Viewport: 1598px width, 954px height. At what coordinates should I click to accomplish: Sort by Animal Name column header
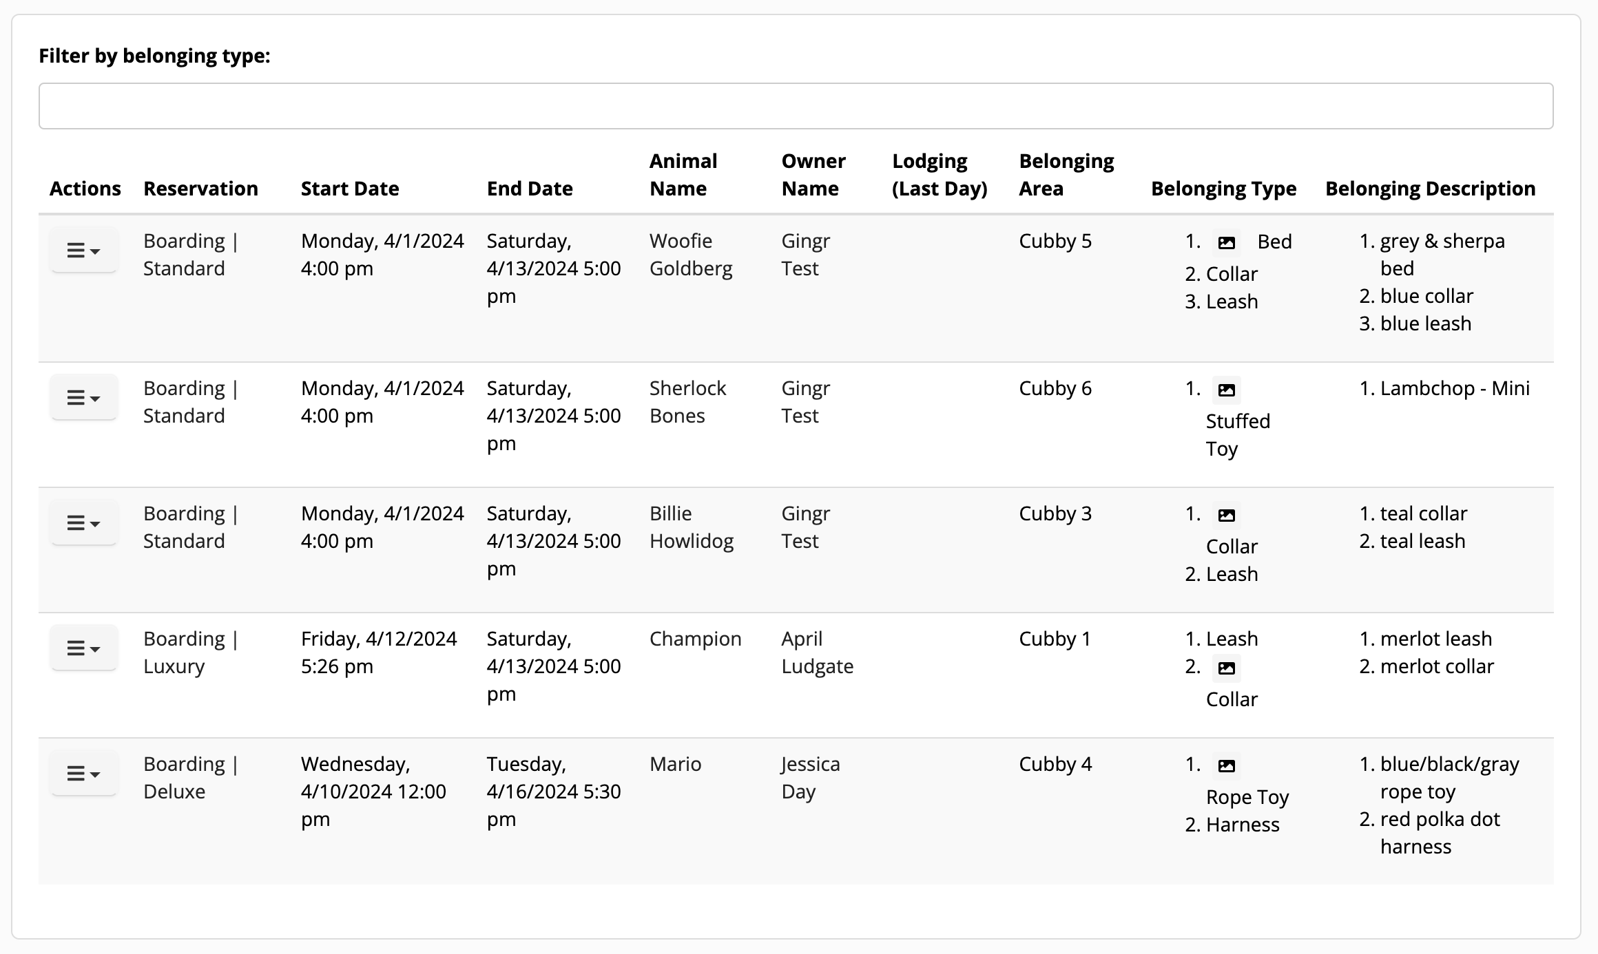pos(683,175)
